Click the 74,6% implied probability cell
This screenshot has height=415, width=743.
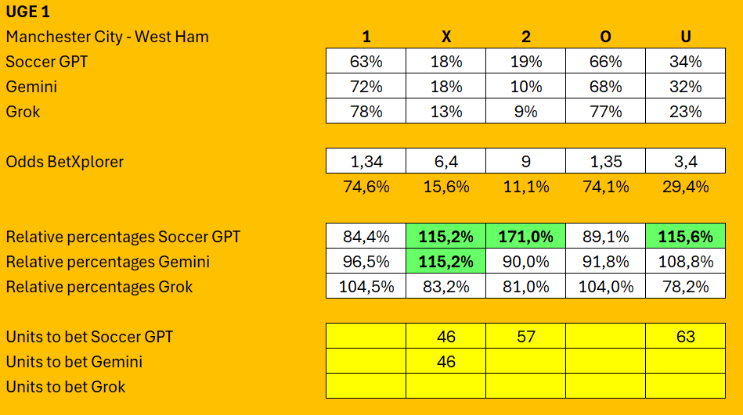[x=366, y=187]
